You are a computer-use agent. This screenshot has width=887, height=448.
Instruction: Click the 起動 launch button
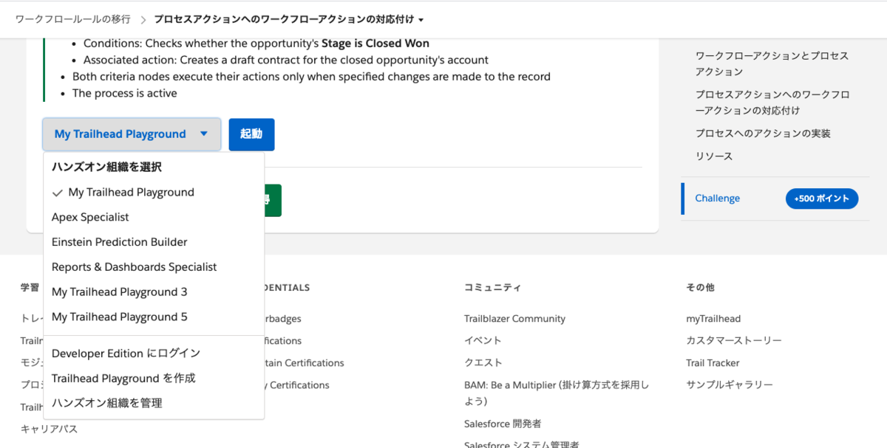tap(251, 134)
